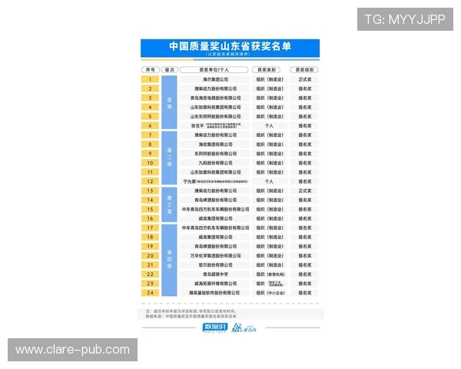This screenshot has height=369, width=461.
Task: Click the 序号 column header
Action: click(x=151, y=70)
